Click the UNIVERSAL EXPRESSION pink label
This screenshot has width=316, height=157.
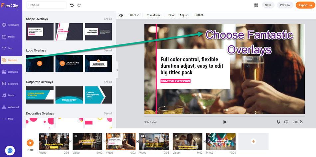[x=176, y=81]
